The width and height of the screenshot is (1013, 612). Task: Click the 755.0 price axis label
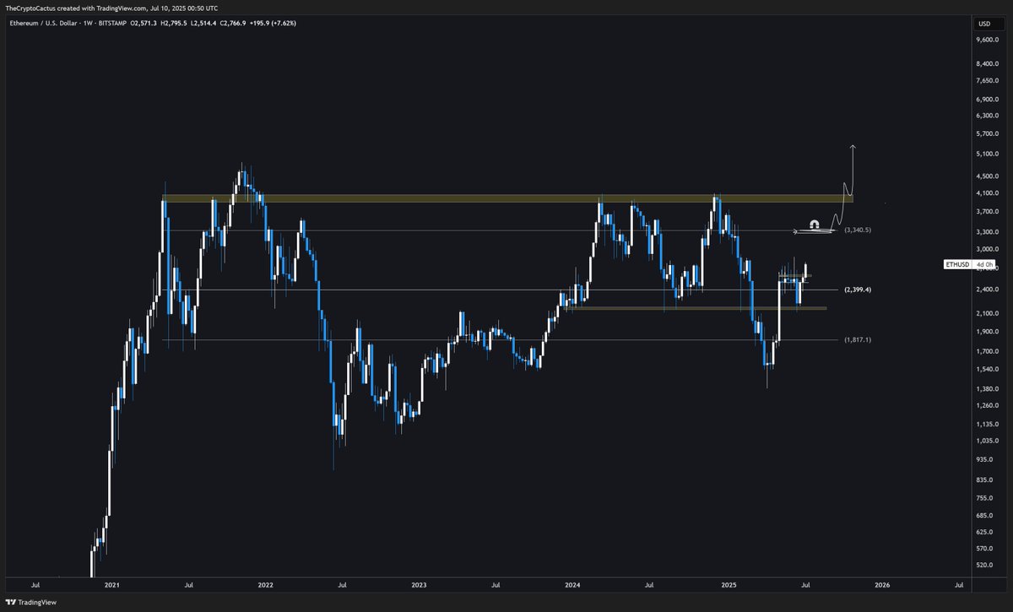coord(986,498)
